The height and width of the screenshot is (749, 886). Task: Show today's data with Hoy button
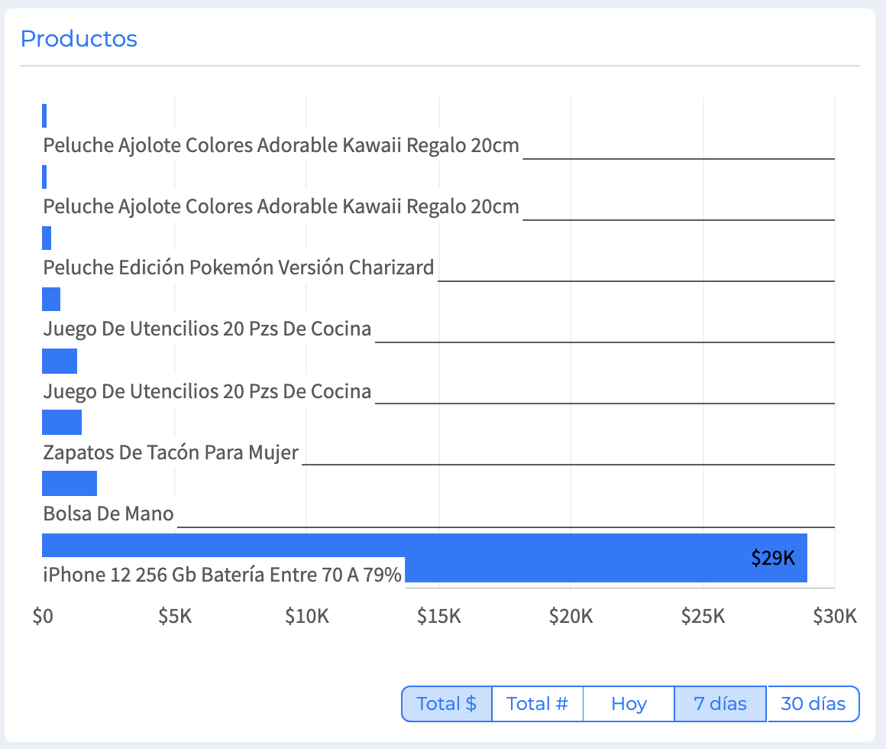[x=629, y=704]
